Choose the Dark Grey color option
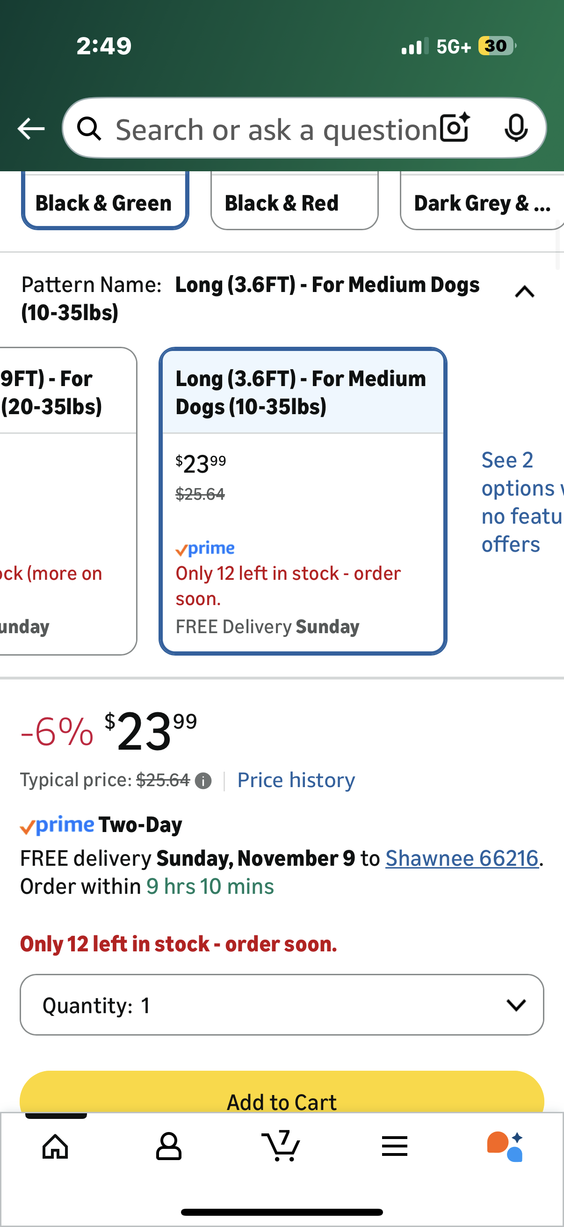 [482, 203]
